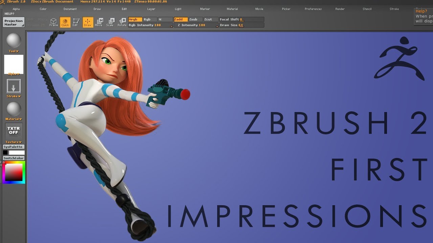
Task: Open the Alpha menu
Action: [16, 9]
